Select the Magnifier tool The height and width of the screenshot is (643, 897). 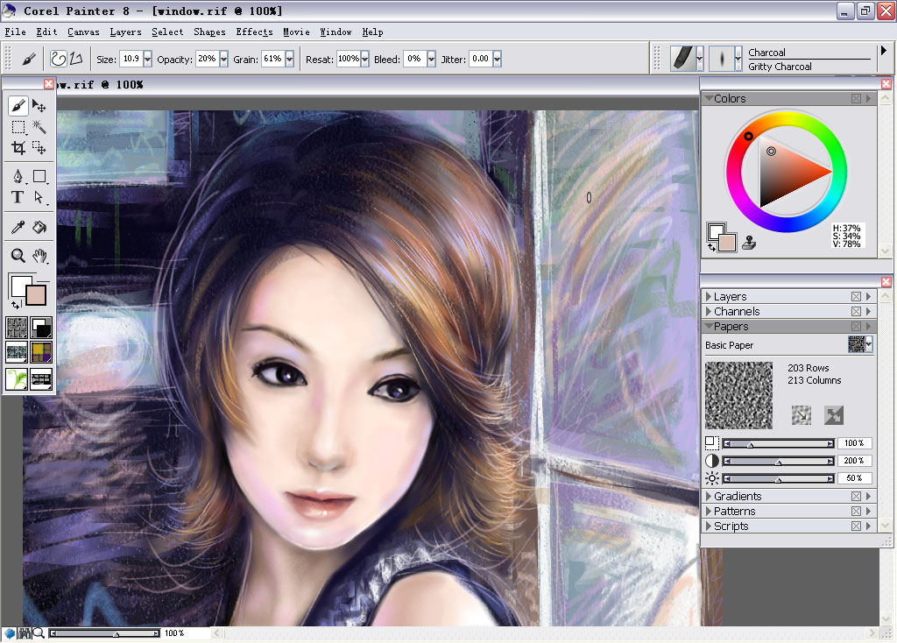click(x=18, y=256)
